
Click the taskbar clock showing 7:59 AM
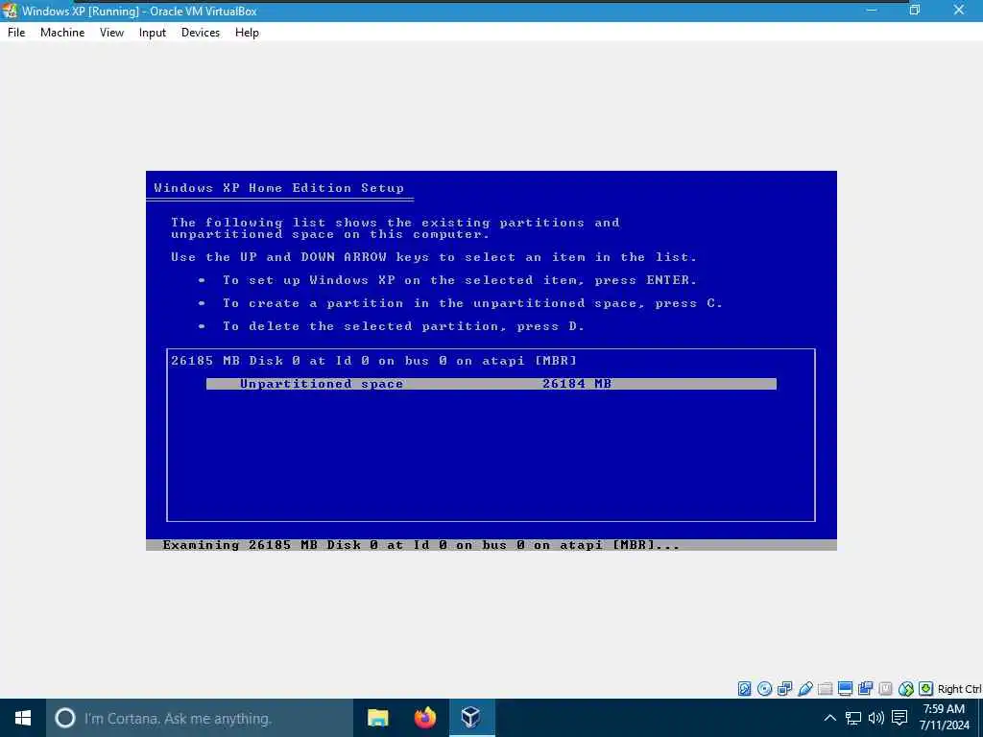click(x=945, y=718)
